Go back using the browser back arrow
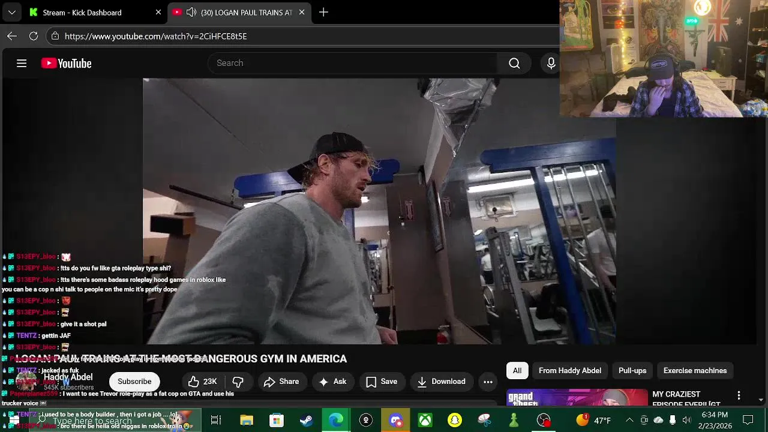The width and height of the screenshot is (768, 432). pos(12,36)
